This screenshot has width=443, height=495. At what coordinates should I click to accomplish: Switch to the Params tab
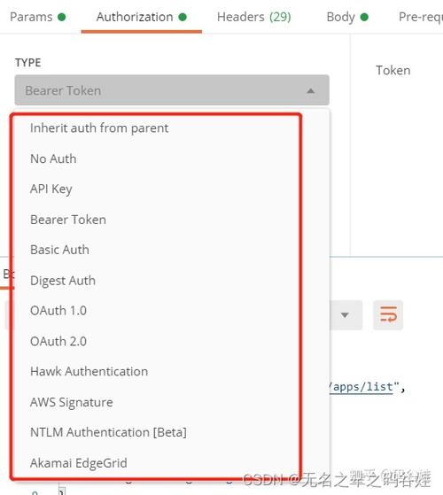point(37,17)
